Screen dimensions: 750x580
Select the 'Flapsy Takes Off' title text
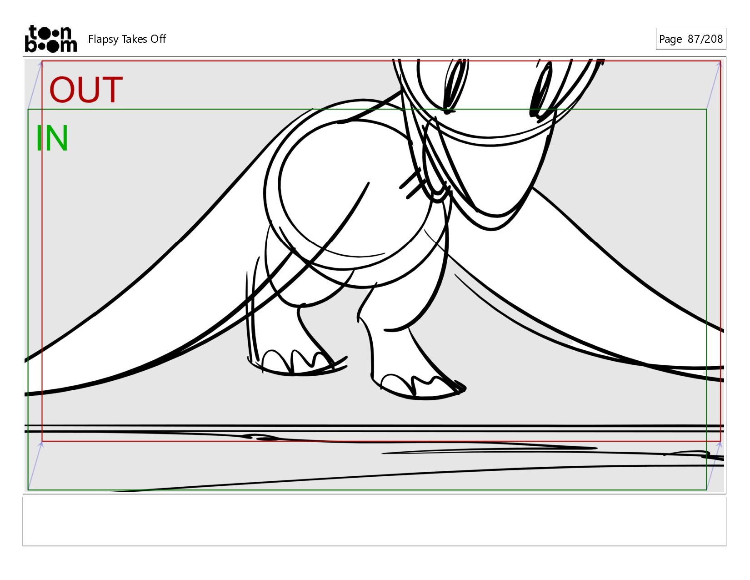tap(127, 39)
